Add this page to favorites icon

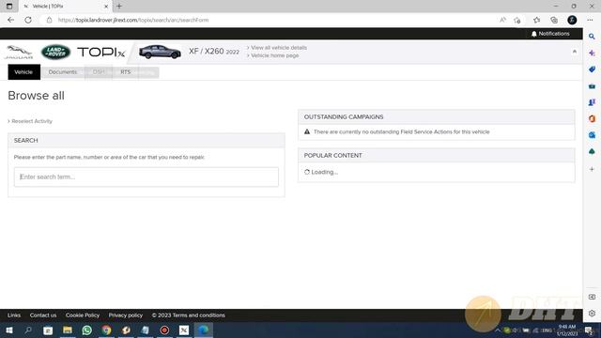[x=517, y=20]
